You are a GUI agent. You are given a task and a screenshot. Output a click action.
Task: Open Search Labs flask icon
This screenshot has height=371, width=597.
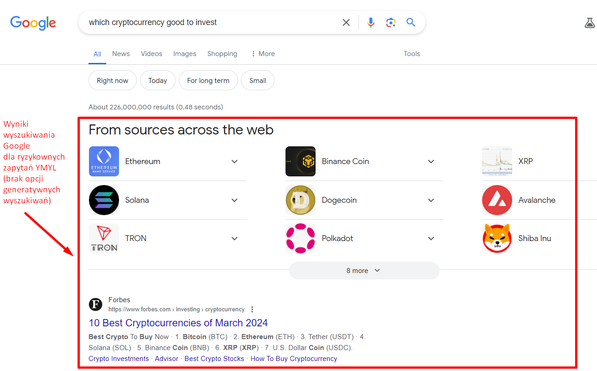click(x=590, y=23)
